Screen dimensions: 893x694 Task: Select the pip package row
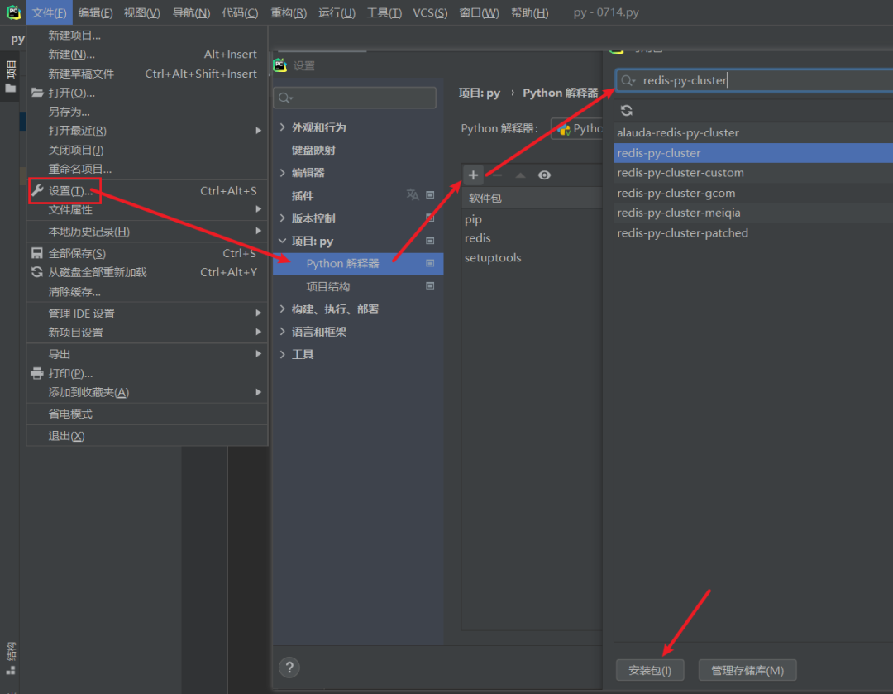click(x=532, y=219)
